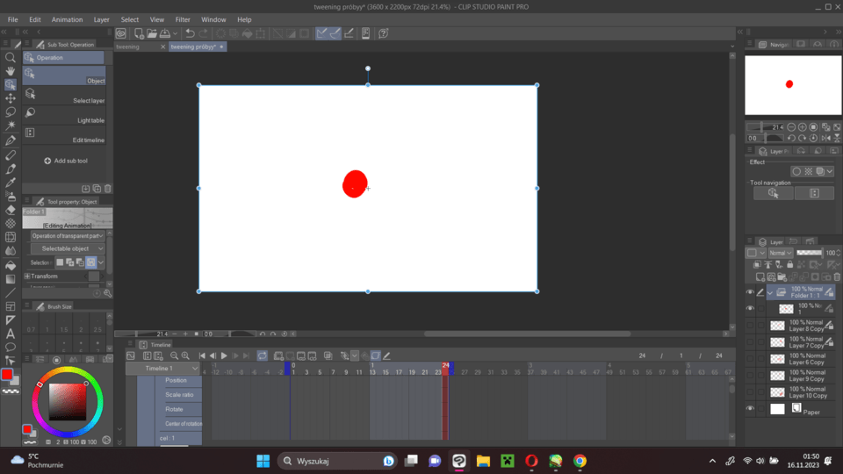Click the timeline zoom in magnifier
Screen dimensions: 843x474
(x=185, y=355)
